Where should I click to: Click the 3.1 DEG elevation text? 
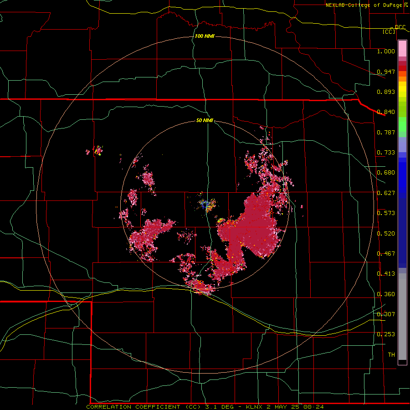pos(220,407)
